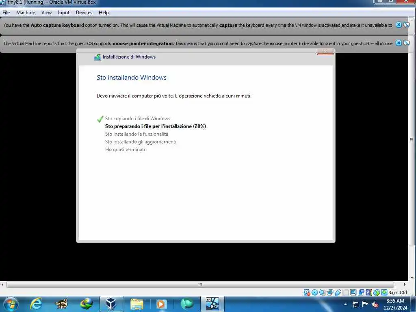Click the recording indicator with overlapping blue squares

pyautogui.click(x=361, y=292)
